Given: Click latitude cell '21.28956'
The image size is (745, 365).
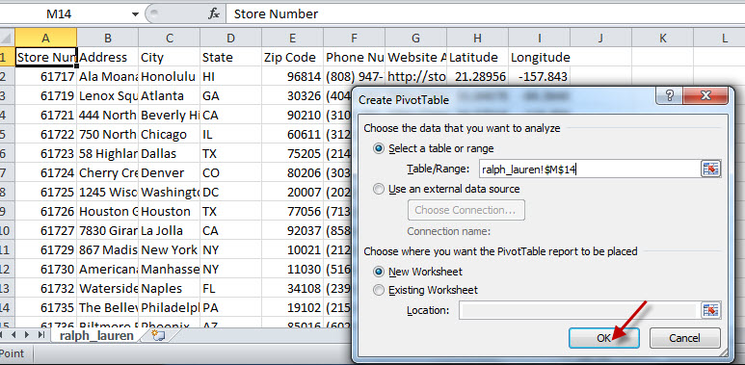Looking at the screenshot, I should click(477, 76).
